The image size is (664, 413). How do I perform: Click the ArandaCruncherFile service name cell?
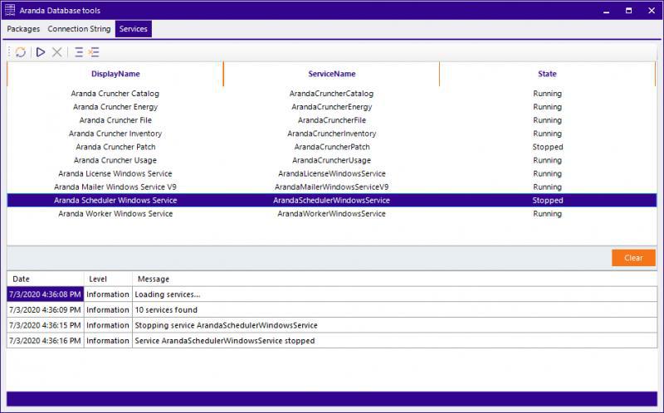point(331,120)
